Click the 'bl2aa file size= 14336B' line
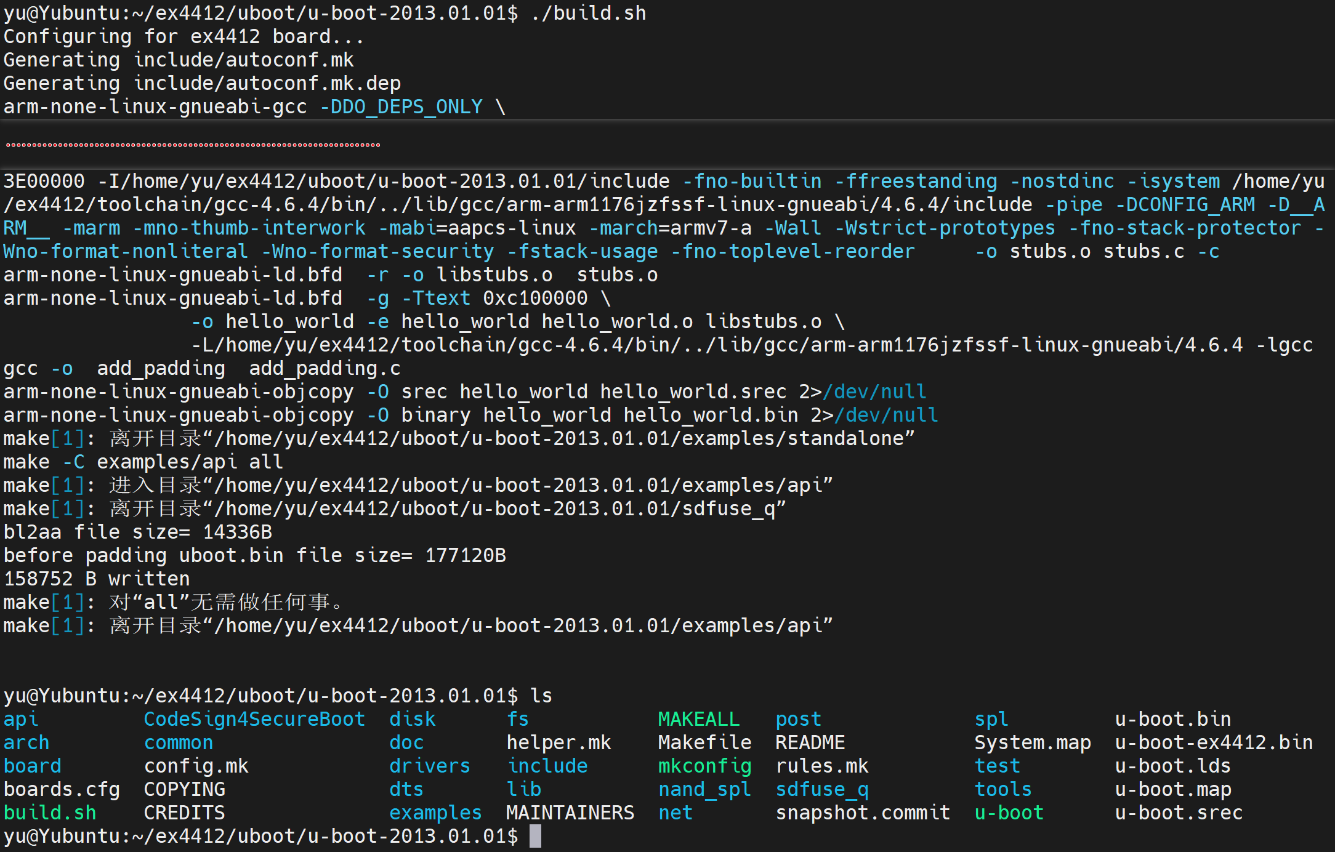Viewport: 1335px width, 852px height. 137,532
